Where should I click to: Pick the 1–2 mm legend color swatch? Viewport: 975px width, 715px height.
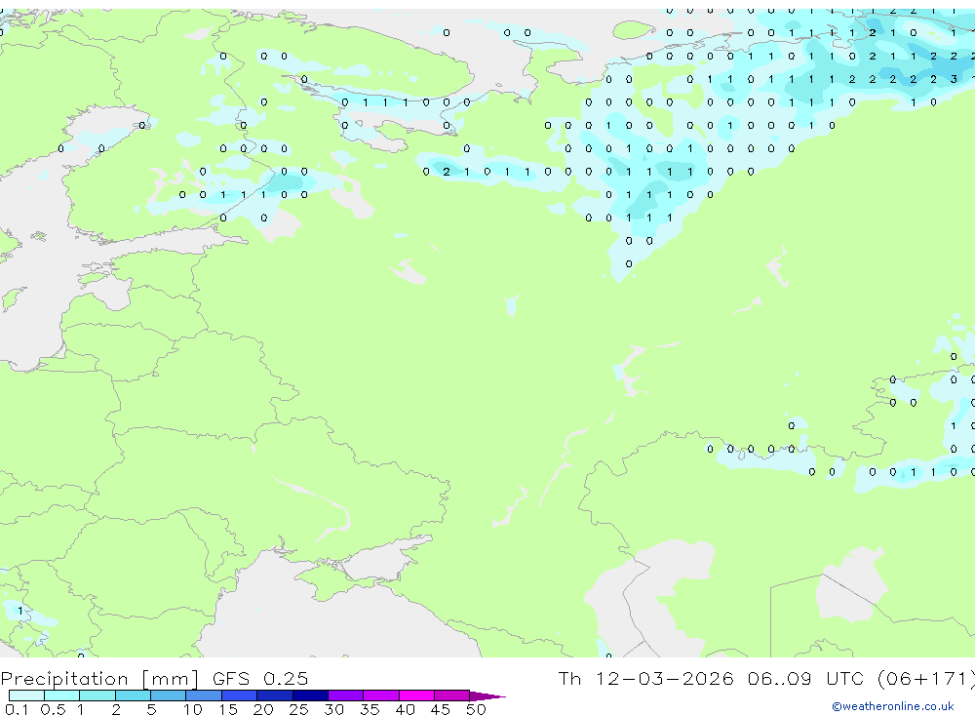coord(97,695)
